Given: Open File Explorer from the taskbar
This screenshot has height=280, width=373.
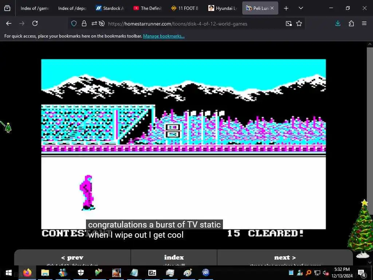Looking at the screenshot, I should coord(45,273).
